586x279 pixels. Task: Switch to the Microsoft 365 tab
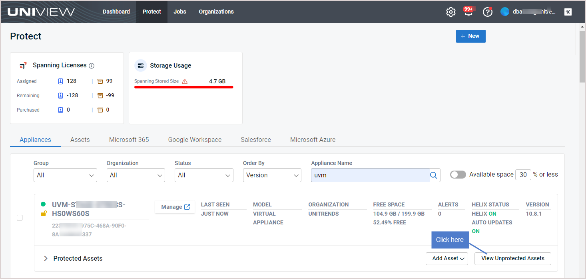[129, 139]
